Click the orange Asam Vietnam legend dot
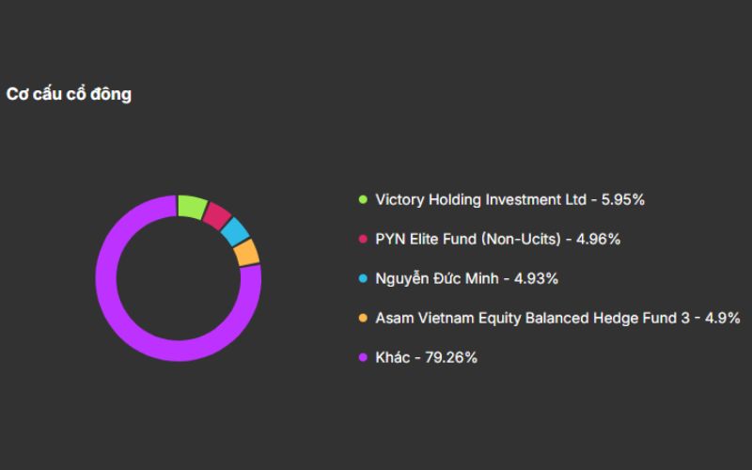752x470 pixels. 363,318
